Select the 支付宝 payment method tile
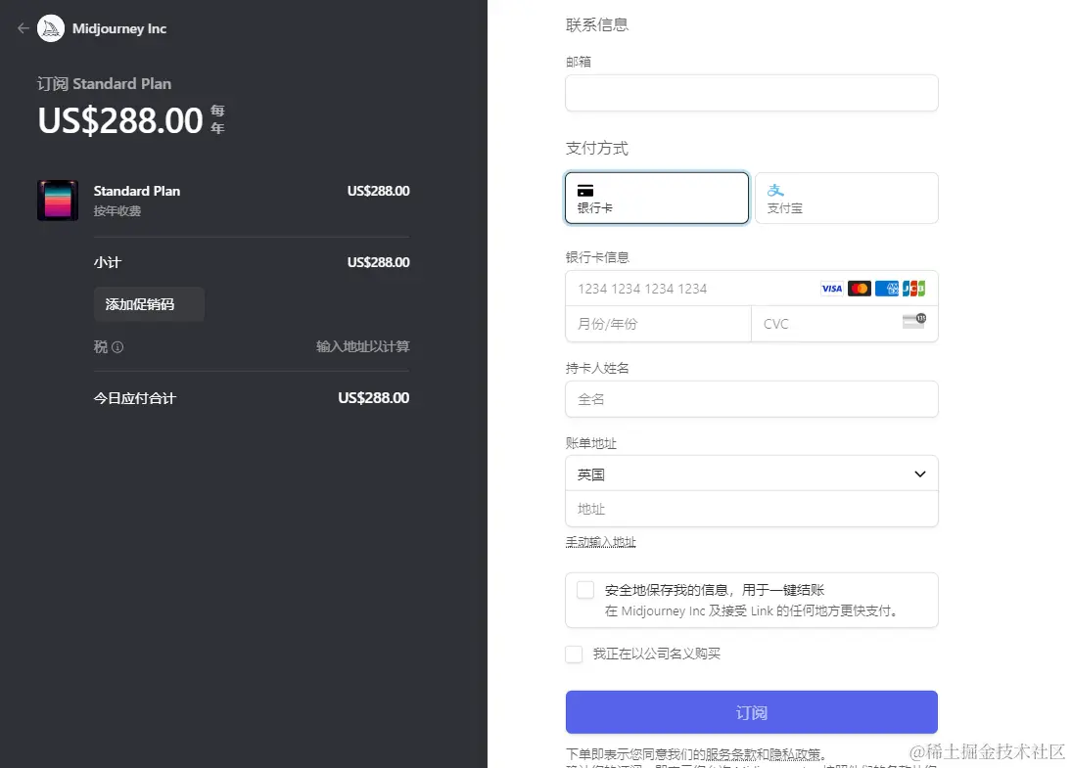Viewport: 1072px width, 768px height. [846, 198]
